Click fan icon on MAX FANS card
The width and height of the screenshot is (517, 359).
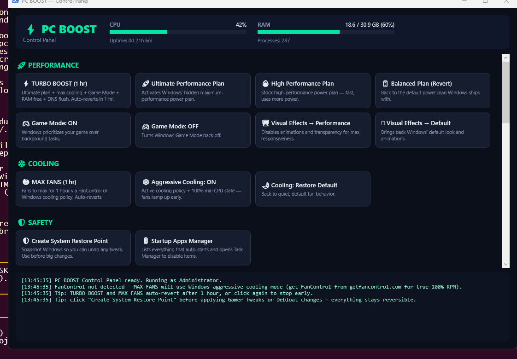26,182
